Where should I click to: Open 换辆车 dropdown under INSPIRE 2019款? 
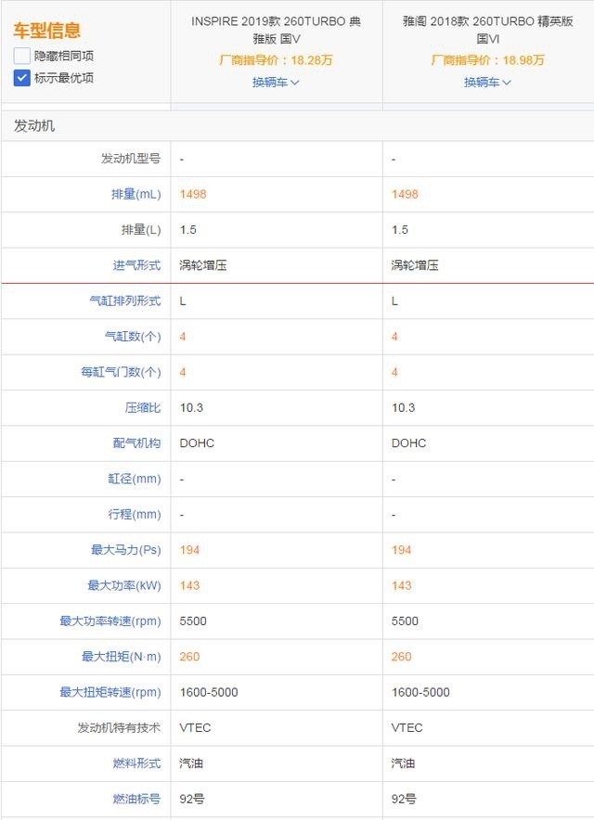(276, 83)
